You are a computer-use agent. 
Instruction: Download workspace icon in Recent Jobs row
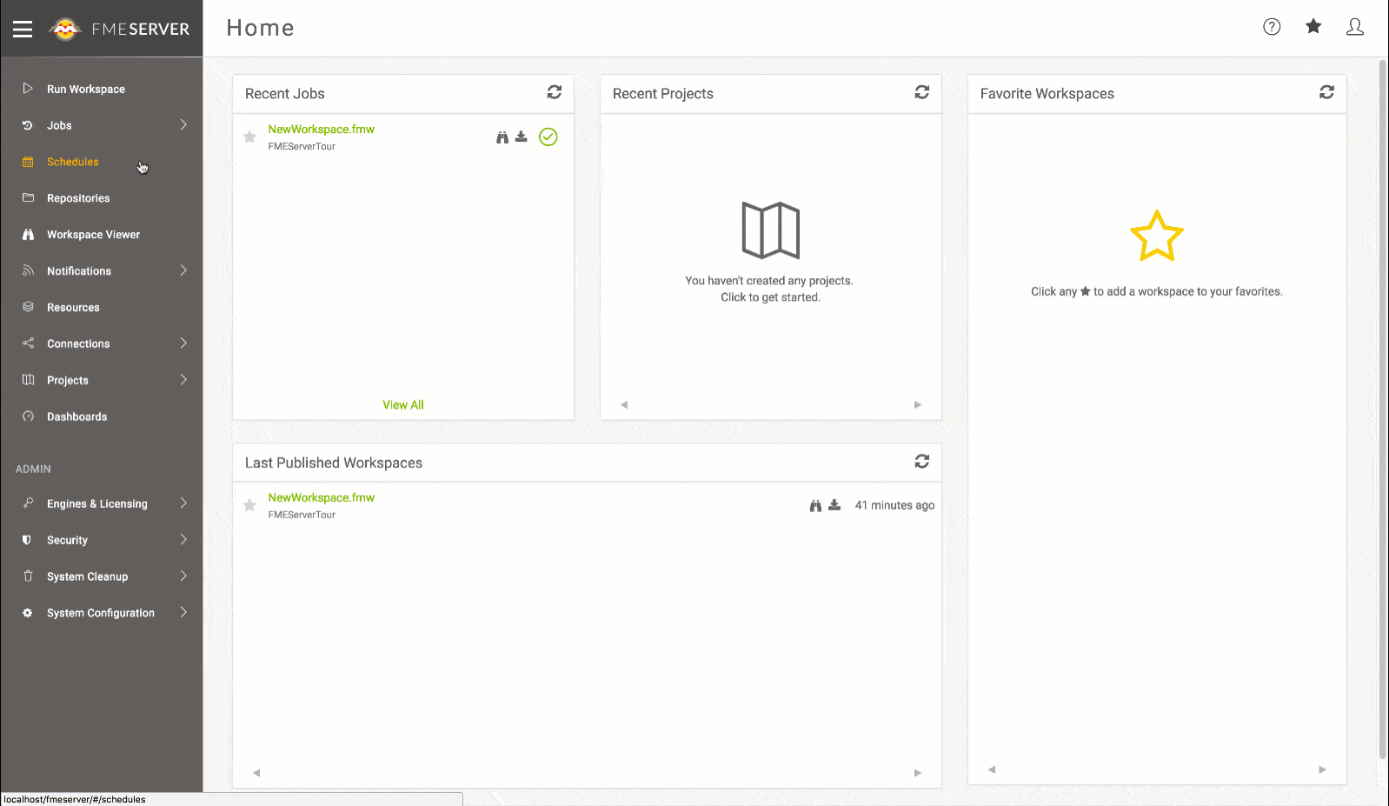[x=522, y=137]
